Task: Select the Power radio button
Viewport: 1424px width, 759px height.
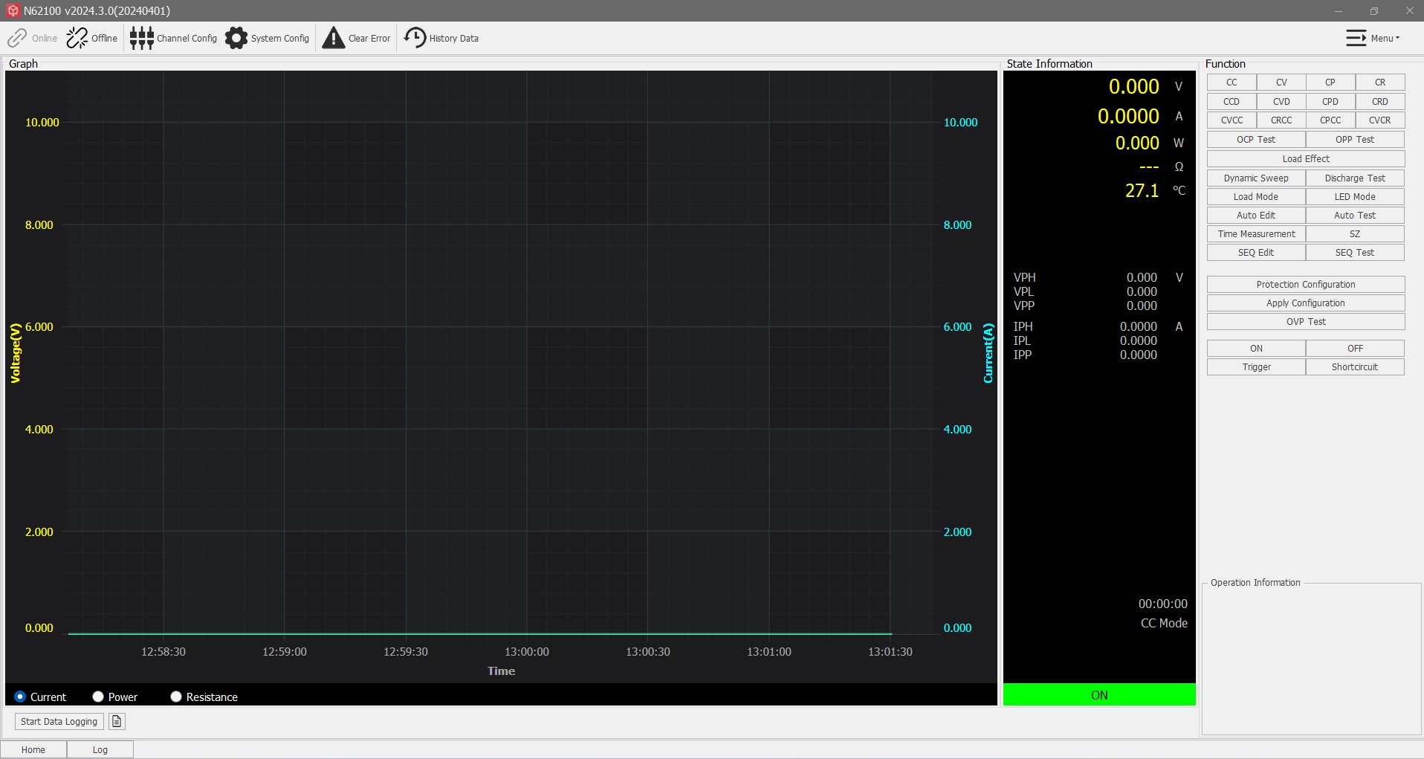Action: coord(98,697)
